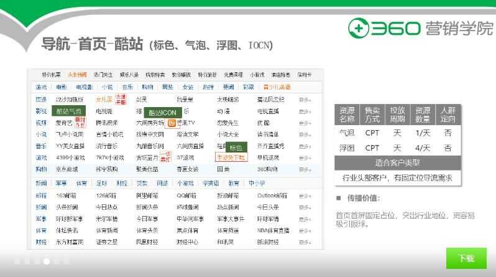
Task: Expand 更多 in the NBA体育直播 row
Action: pos(305,231)
